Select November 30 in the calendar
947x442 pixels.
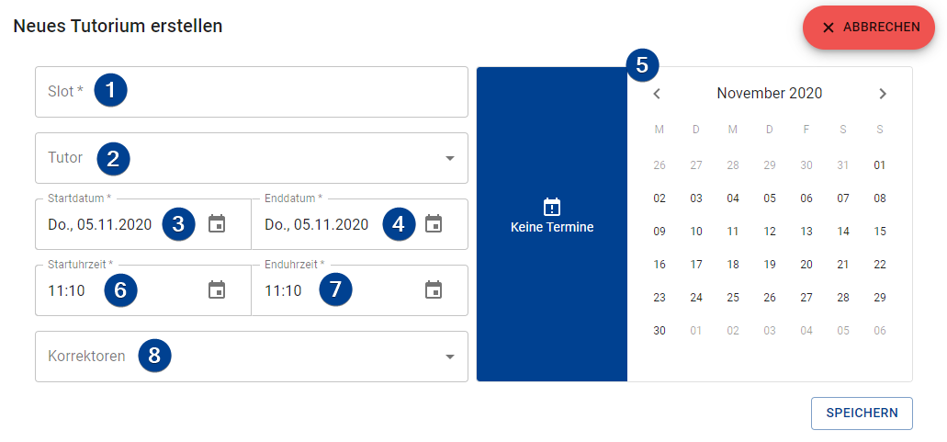(660, 331)
